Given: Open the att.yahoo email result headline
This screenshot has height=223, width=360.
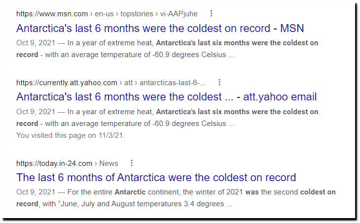Looking at the screenshot, I should click(167, 96).
